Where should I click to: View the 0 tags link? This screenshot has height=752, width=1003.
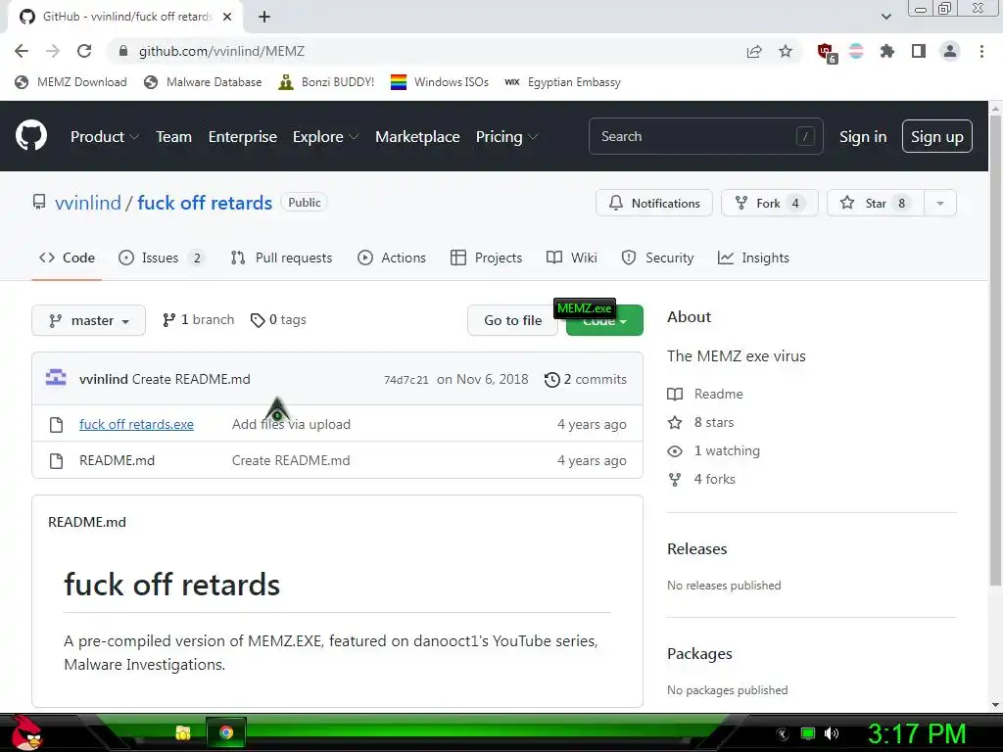coord(278,320)
